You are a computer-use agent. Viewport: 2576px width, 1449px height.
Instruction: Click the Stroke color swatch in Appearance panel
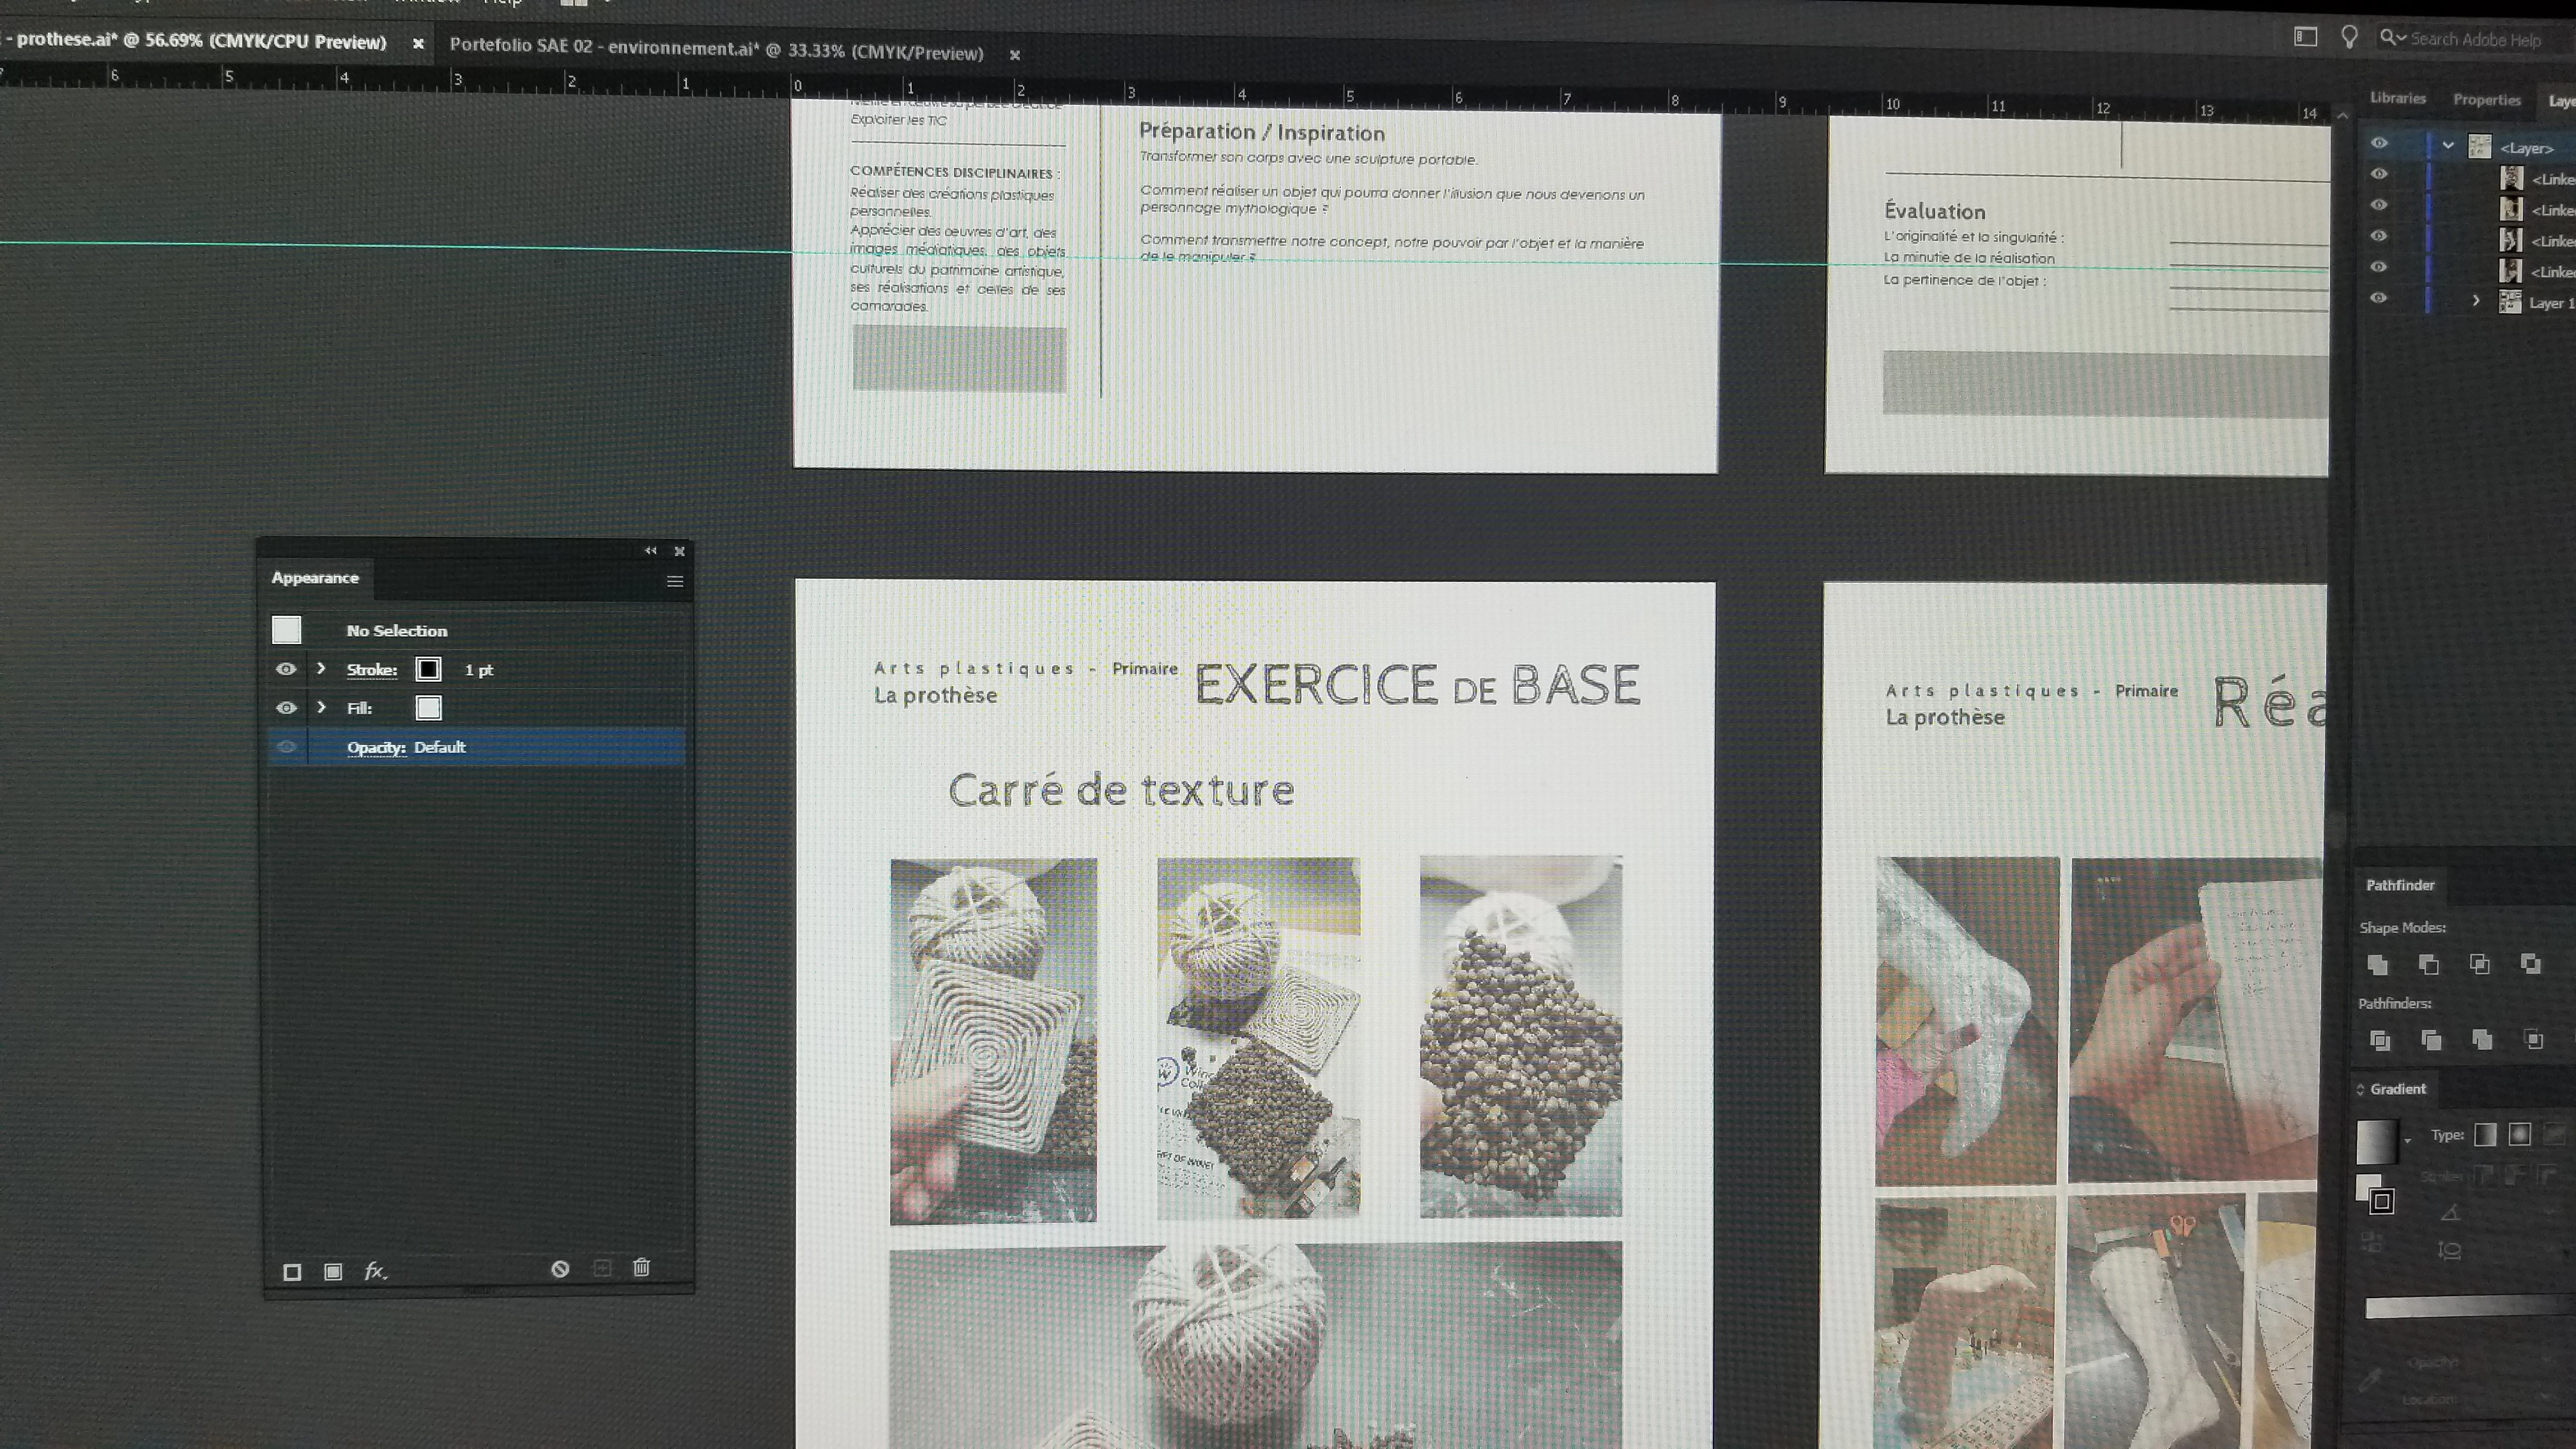(x=428, y=669)
